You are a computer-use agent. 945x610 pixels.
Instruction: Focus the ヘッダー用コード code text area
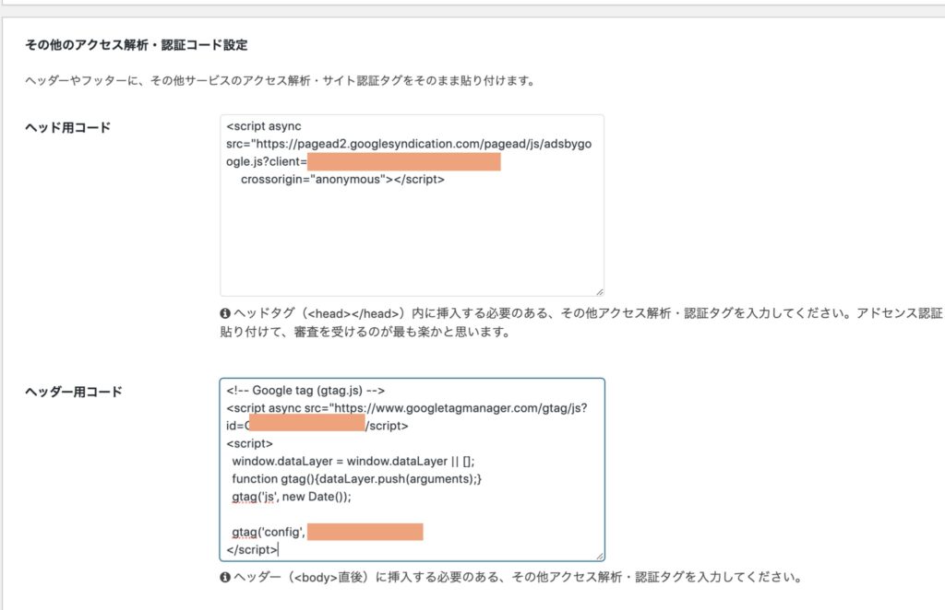412,470
